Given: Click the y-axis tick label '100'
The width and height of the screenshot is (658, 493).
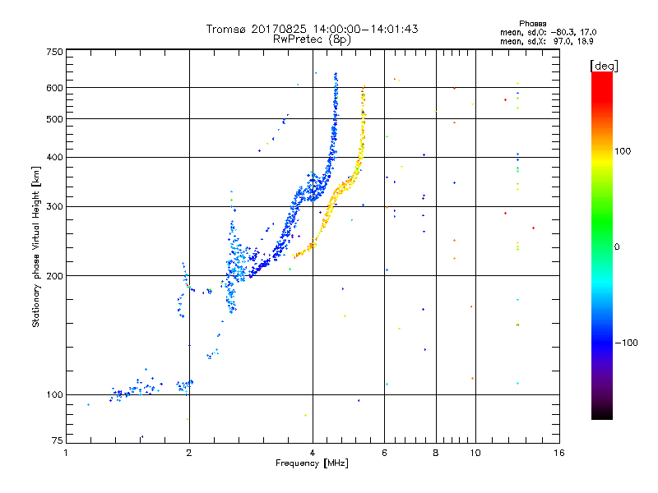Looking at the screenshot, I should point(54,395).
